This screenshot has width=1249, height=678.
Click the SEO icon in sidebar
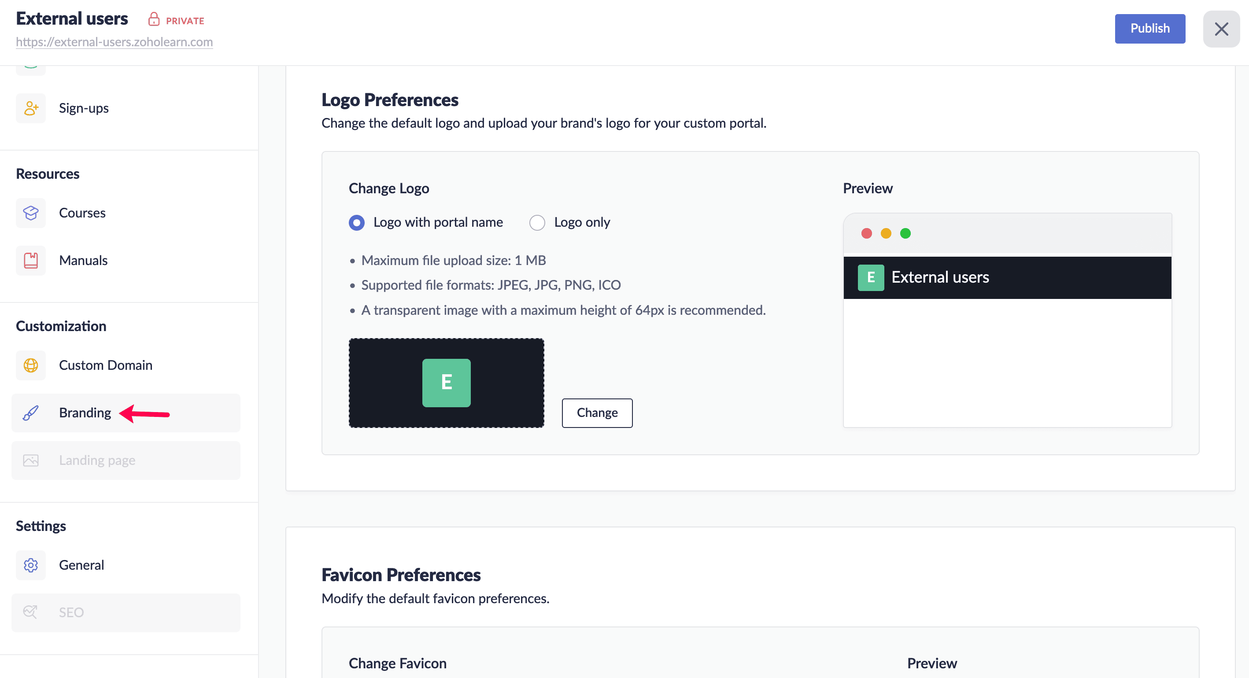31,612
